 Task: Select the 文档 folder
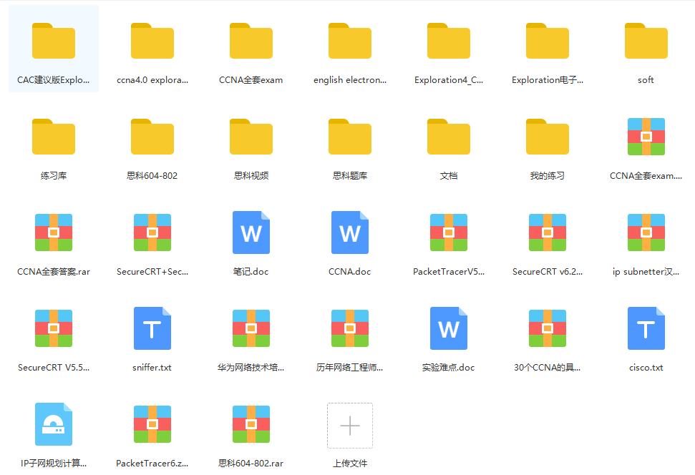pyautogui.click(x=449, y=137)
